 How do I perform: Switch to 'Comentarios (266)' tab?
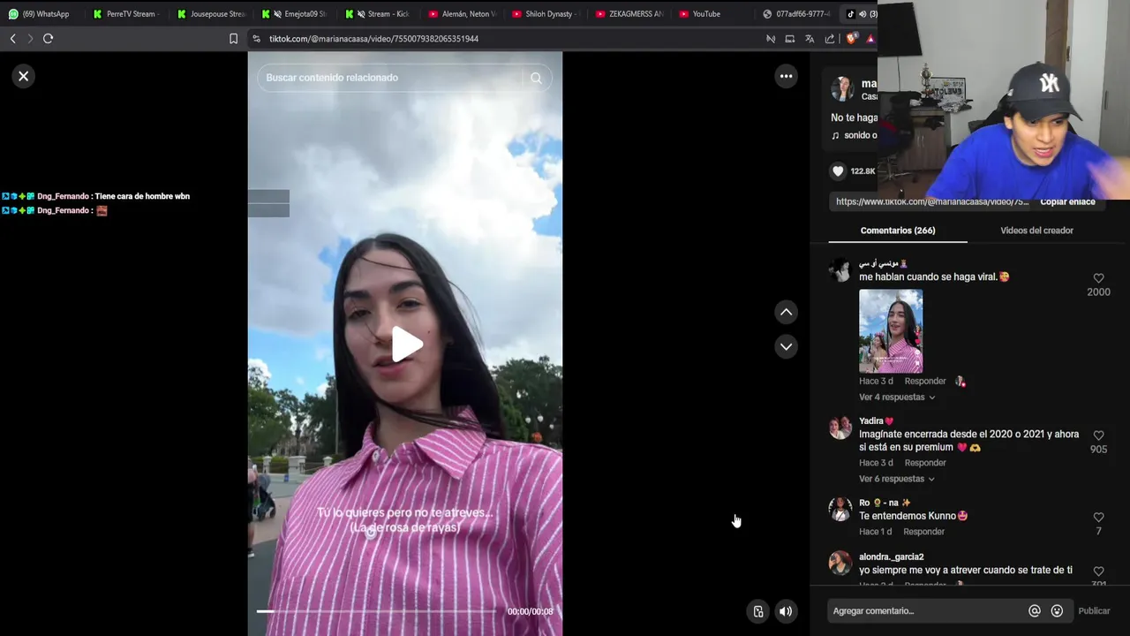coord(897,231)
